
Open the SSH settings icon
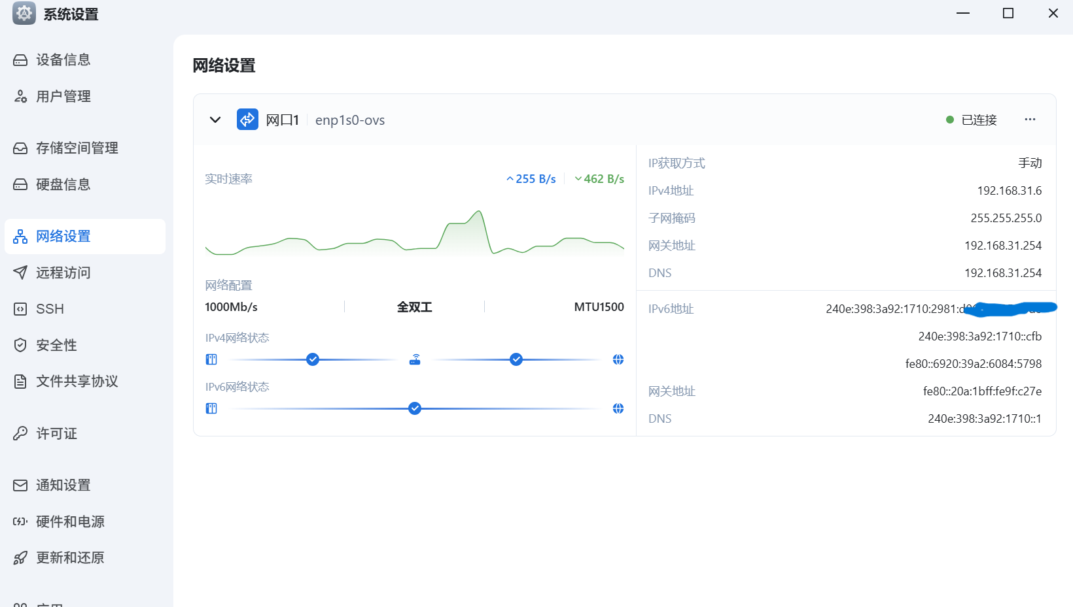20,308
